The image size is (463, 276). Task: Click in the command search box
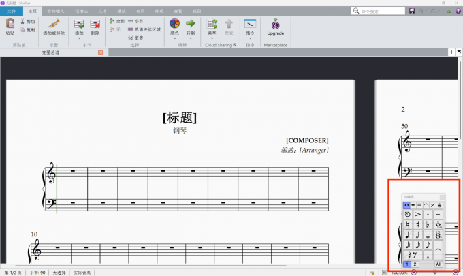pos(378,11)
